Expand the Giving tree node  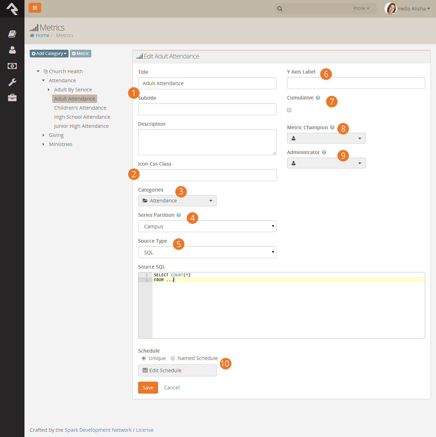click(43, 135)
